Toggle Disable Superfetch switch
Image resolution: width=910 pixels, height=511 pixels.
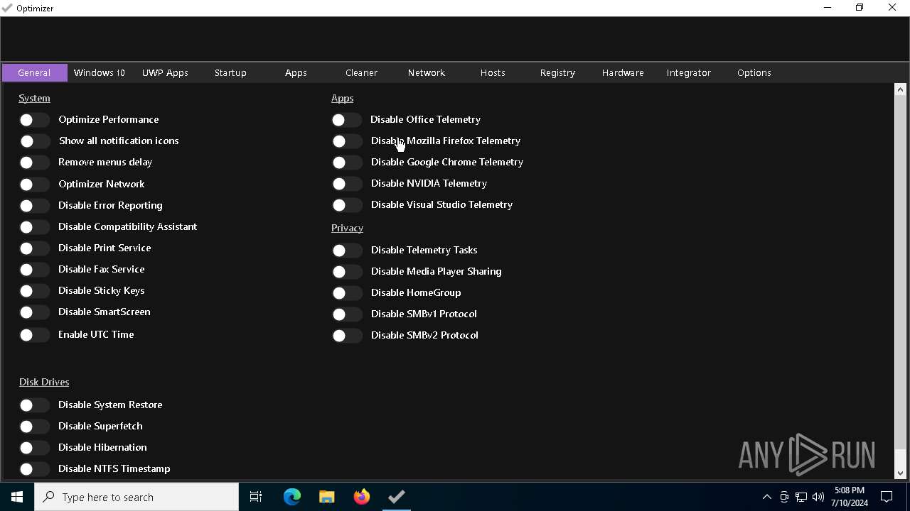34,427
